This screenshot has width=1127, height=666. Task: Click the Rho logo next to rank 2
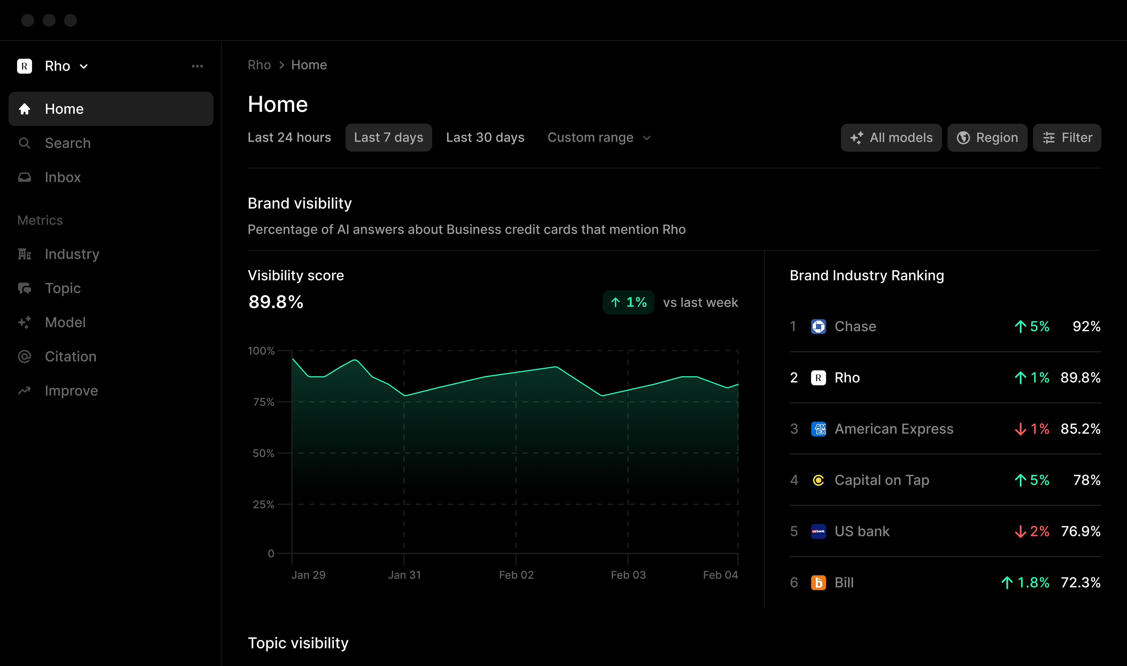818,377
